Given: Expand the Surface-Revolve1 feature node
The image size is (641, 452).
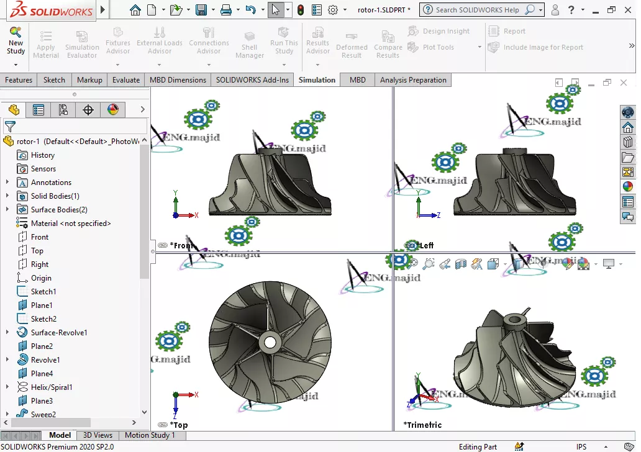Looking at the screenshot, I should point(7,333).
